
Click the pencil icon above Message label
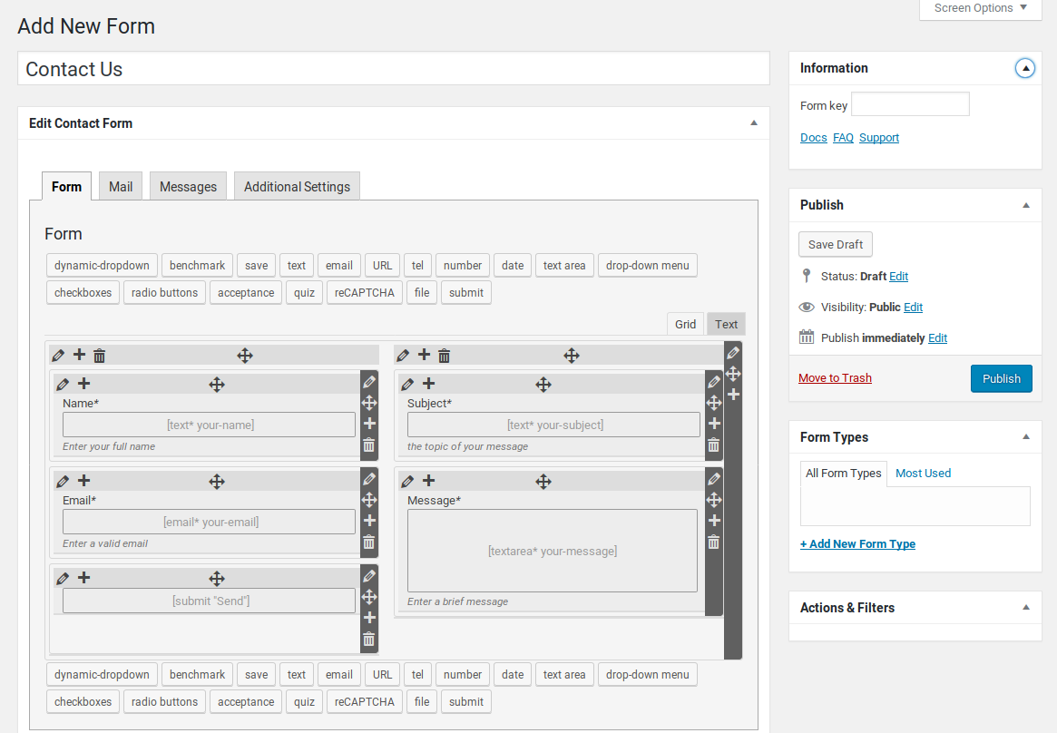(407, 481)
